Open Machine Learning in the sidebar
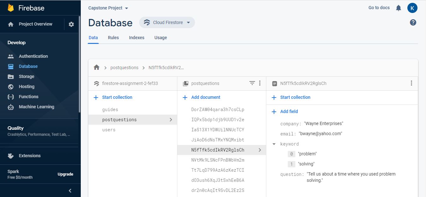The width and height of the screenshot is (426, 197). click(37, 107)
